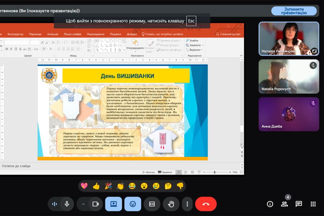The height and width of the screenshot is (216, 324).
Task: Adjust the PowerPoint zoom slider
Action: [x=215, y=172]
